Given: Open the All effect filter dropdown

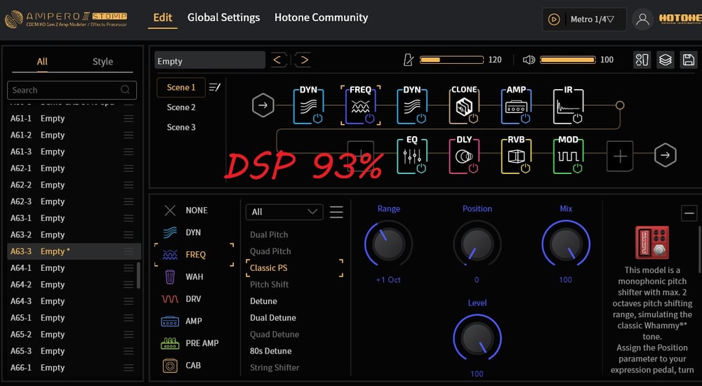Looking at the screenshot, I should pos(284,212).
